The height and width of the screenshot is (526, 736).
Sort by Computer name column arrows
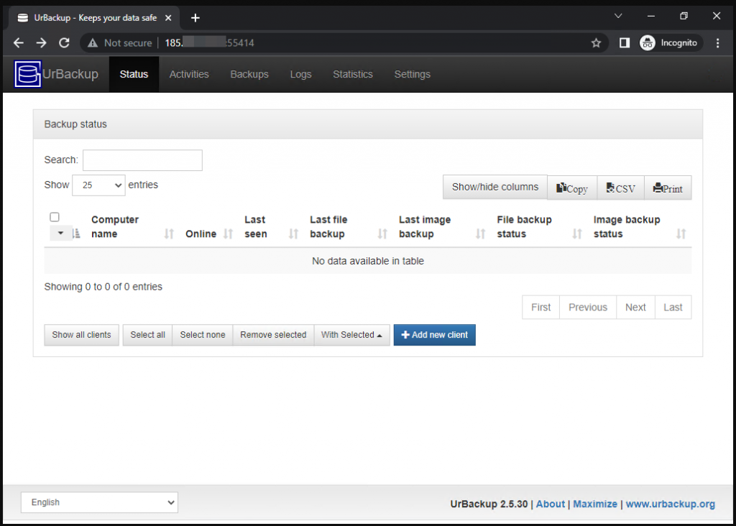pyautogui.click(x=170, y=234)
